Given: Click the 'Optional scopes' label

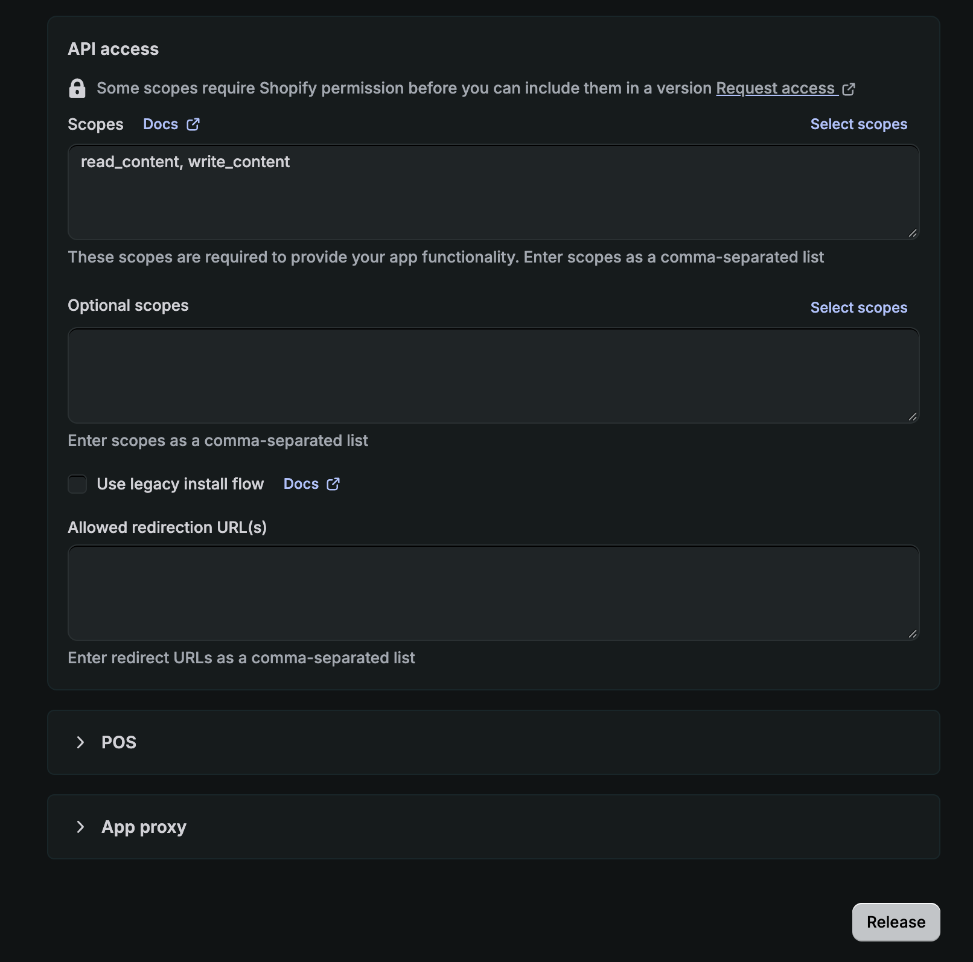Looking at the screenshot, I should (128, 305).
